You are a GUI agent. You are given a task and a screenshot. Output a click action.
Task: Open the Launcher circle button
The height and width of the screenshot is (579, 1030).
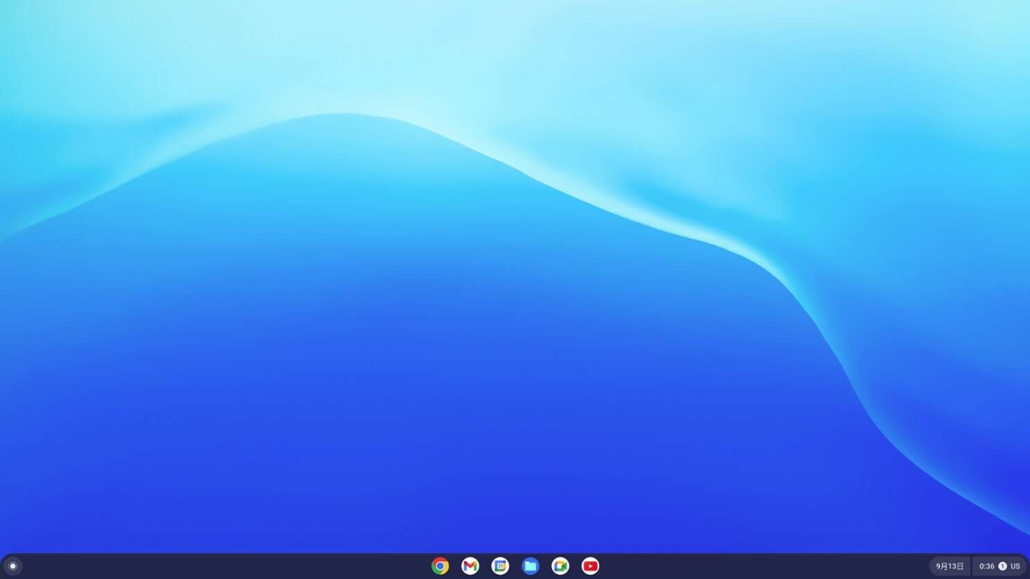[12, 566]
